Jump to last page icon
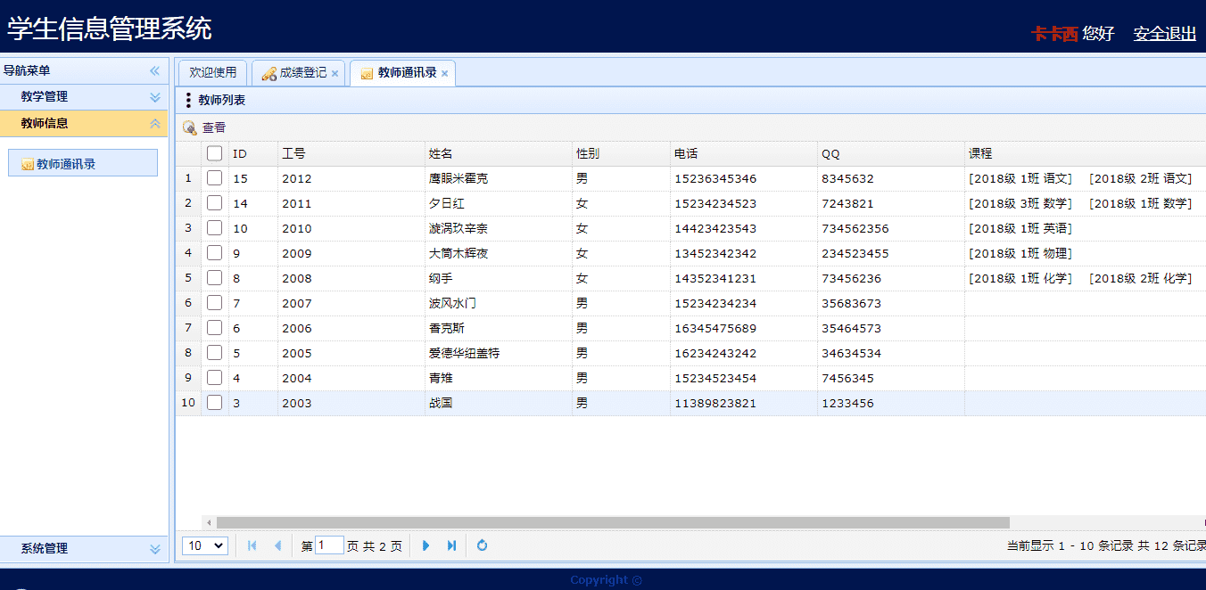This screenshot has height=590, width=1206. coord(451,545)
